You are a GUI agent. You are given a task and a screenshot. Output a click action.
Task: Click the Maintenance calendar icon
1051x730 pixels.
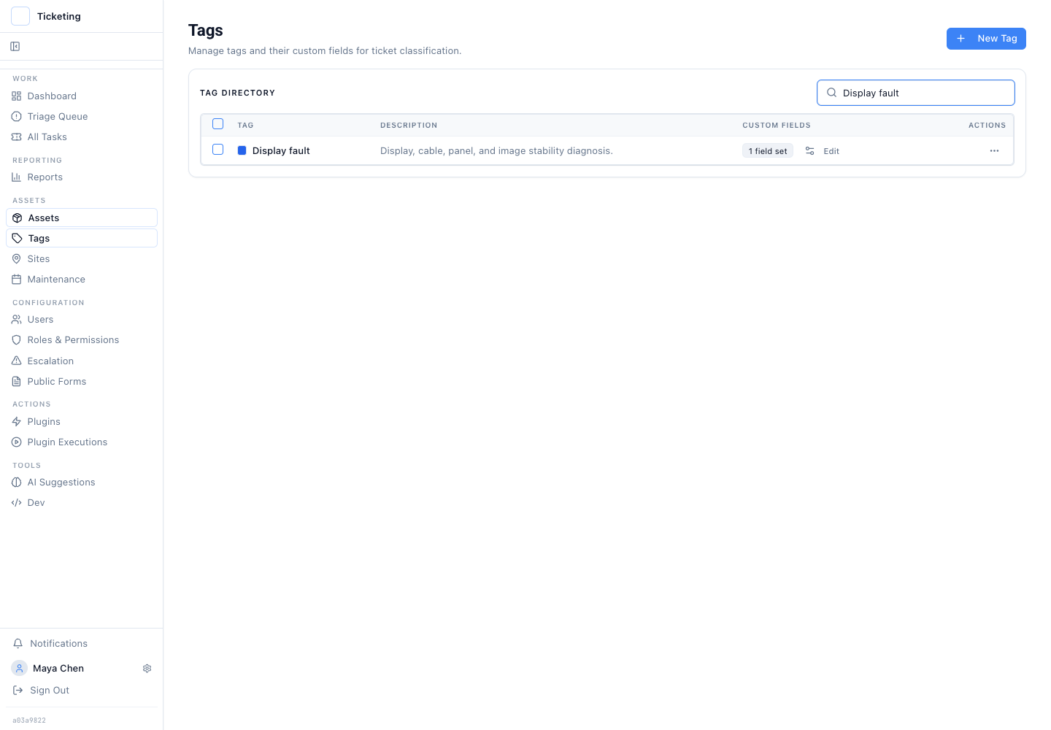pyautogui.click(x=17, y=280)
